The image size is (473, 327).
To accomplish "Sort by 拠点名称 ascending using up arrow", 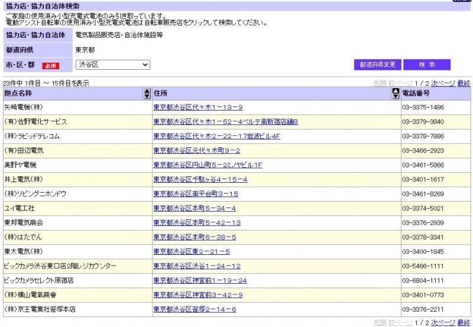I will click(147, 91).
